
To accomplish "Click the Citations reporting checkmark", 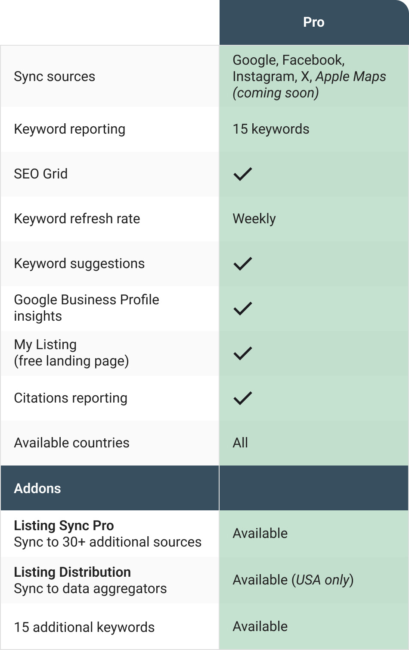I will pyautogui.click(x=243, y=398).
